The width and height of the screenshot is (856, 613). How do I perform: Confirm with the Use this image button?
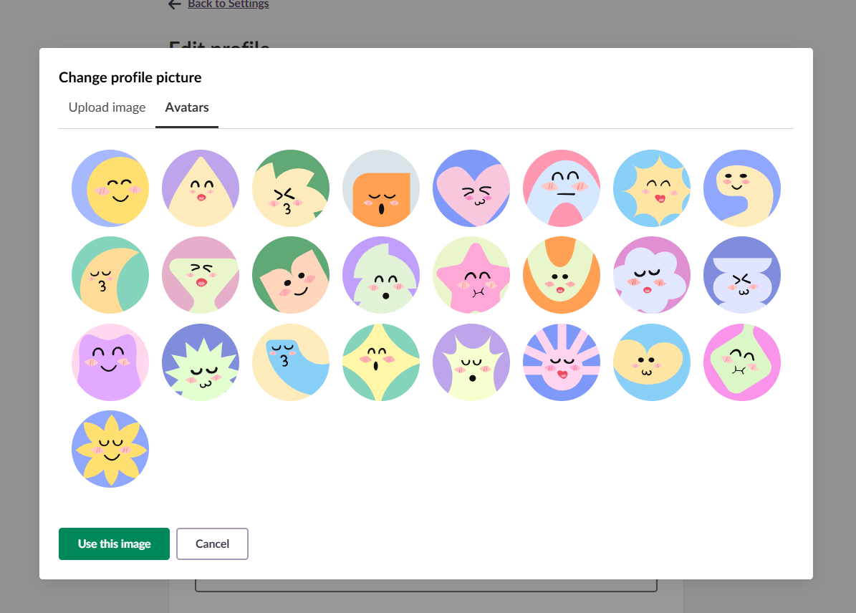pyautogui.click(x=114, y=544)
